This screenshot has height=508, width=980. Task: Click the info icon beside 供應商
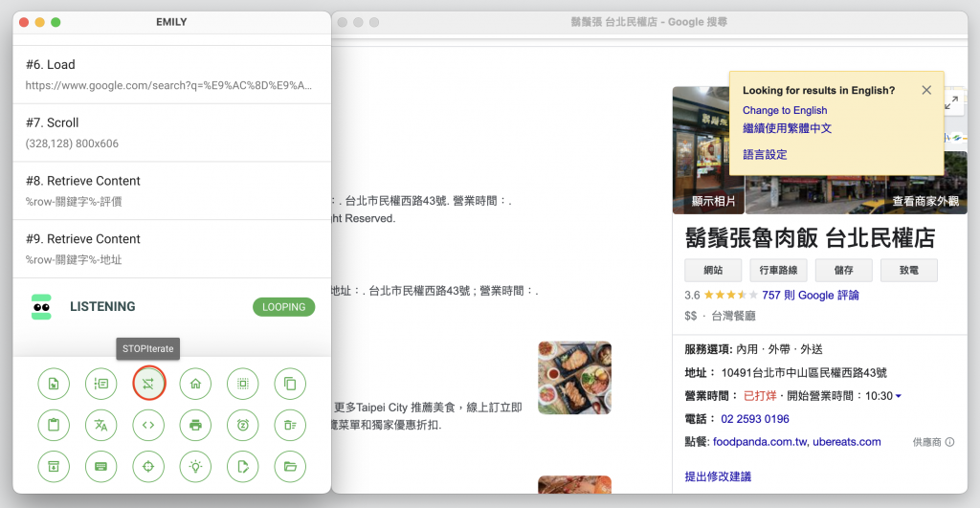[950, 442]
